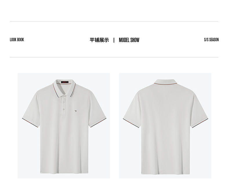Click the brand label inside the collar
The width and height of the screenshot is (229, 181).
[x=65, y=82]
